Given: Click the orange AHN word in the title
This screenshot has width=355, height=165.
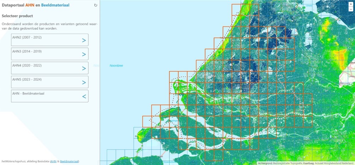Looking at the screenshot, I should pyautogui.click(x=30, y=5).
